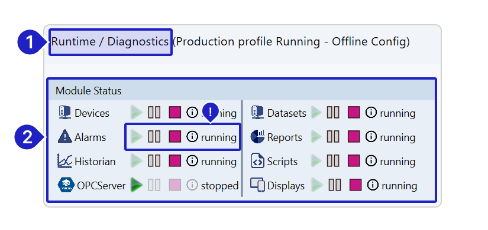The image size is (488, 230).
Task: Click the Scripts code file icon
Action: 257,161
